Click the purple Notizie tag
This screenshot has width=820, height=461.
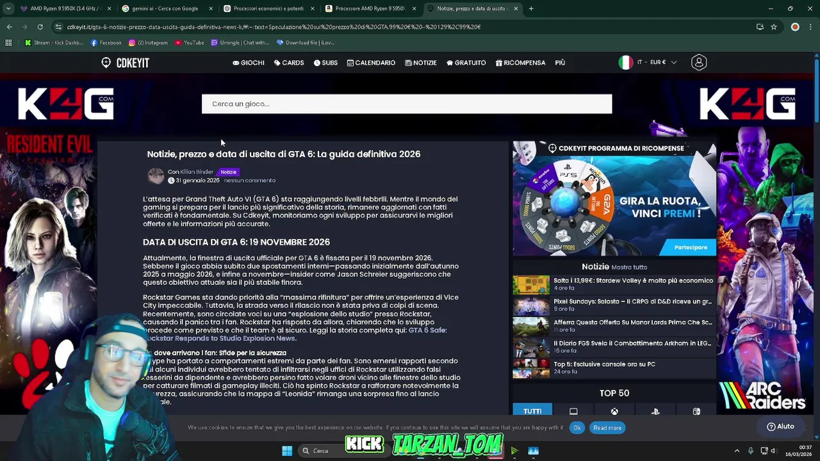[229, 172]
